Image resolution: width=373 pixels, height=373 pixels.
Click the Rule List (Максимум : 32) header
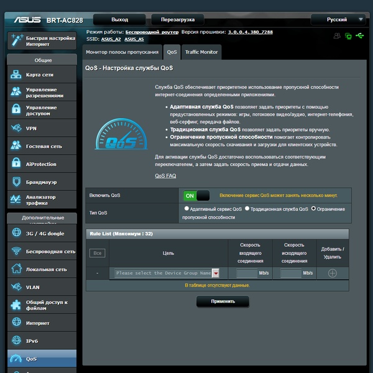217,234
